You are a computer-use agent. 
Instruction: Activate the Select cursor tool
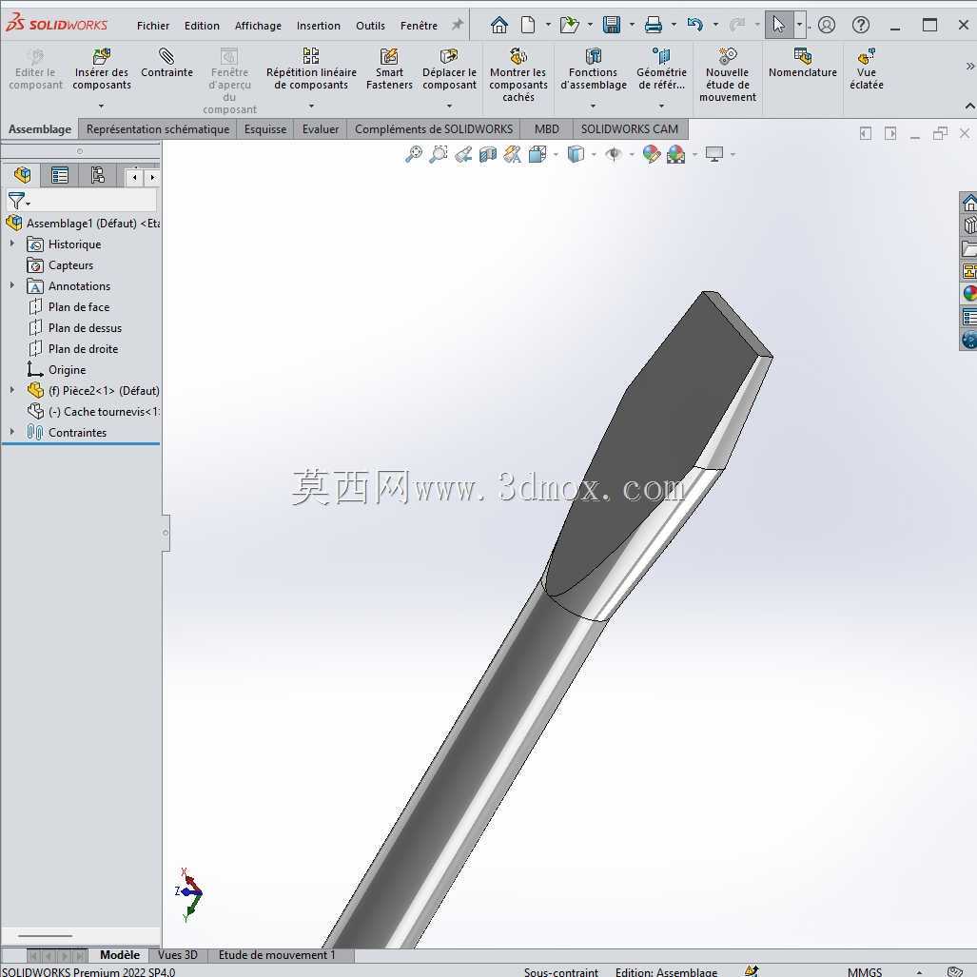point(779,25)
